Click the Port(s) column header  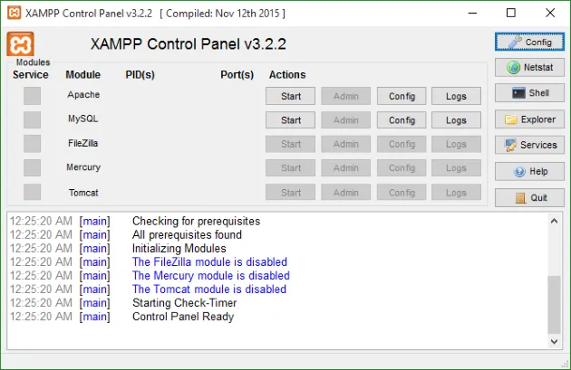tap(237, 74)
